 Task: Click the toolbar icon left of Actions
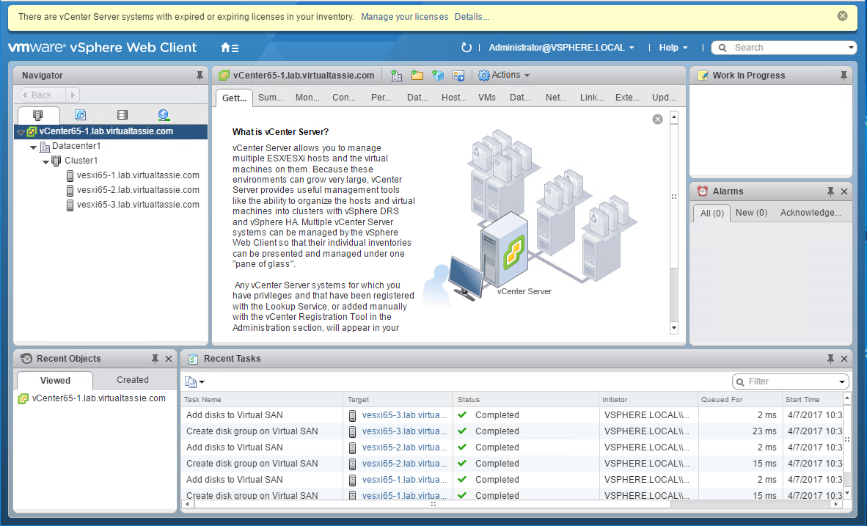tap(458, 76)
